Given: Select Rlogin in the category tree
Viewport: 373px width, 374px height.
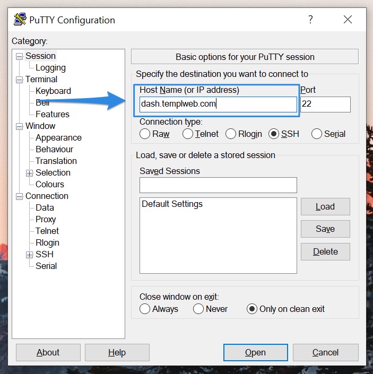Looking at the screenshot, I should click(x=47, y=242).
